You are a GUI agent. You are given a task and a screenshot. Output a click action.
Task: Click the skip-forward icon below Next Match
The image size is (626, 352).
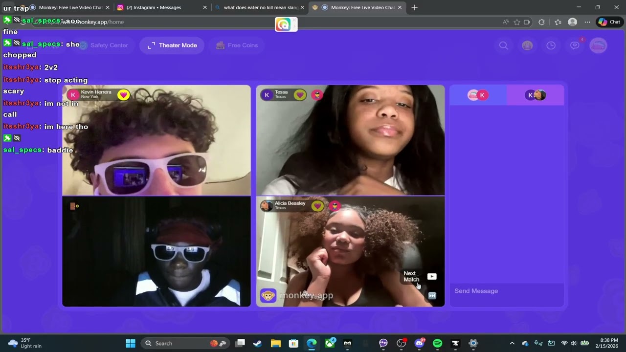point(432,295)
